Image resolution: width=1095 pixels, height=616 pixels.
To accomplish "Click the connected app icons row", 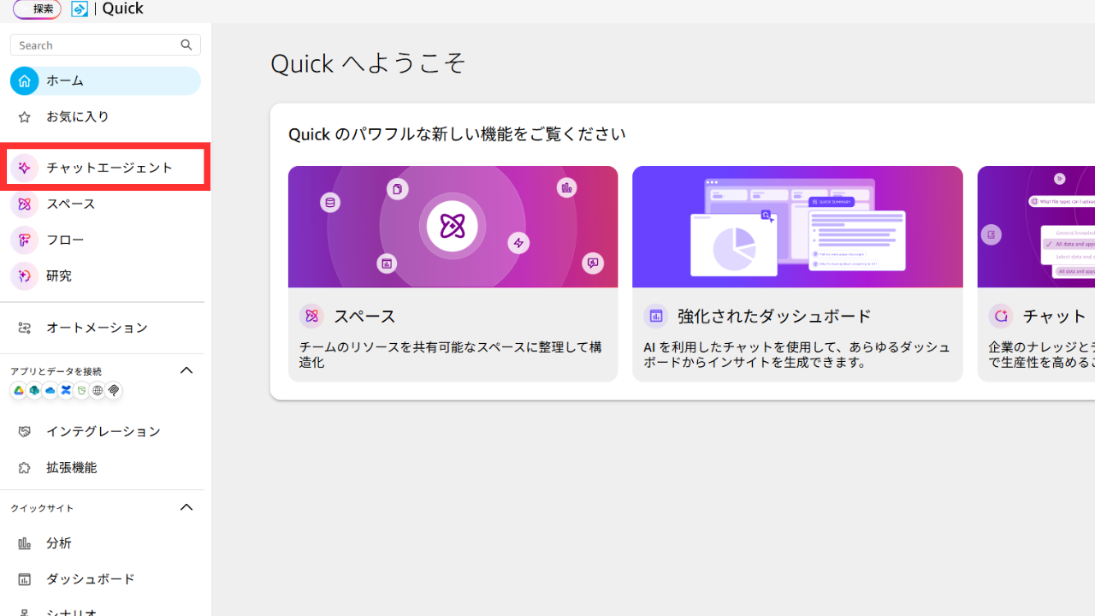I will (x=66, y=391).
